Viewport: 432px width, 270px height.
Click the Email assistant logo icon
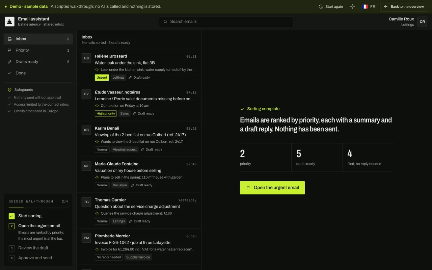coord(9,22)
